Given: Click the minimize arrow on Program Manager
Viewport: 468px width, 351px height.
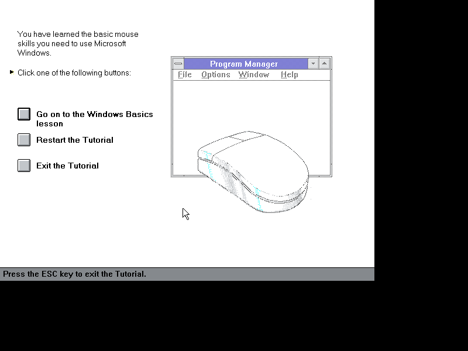Looking at the screenshot, I should tap(312, 63).
